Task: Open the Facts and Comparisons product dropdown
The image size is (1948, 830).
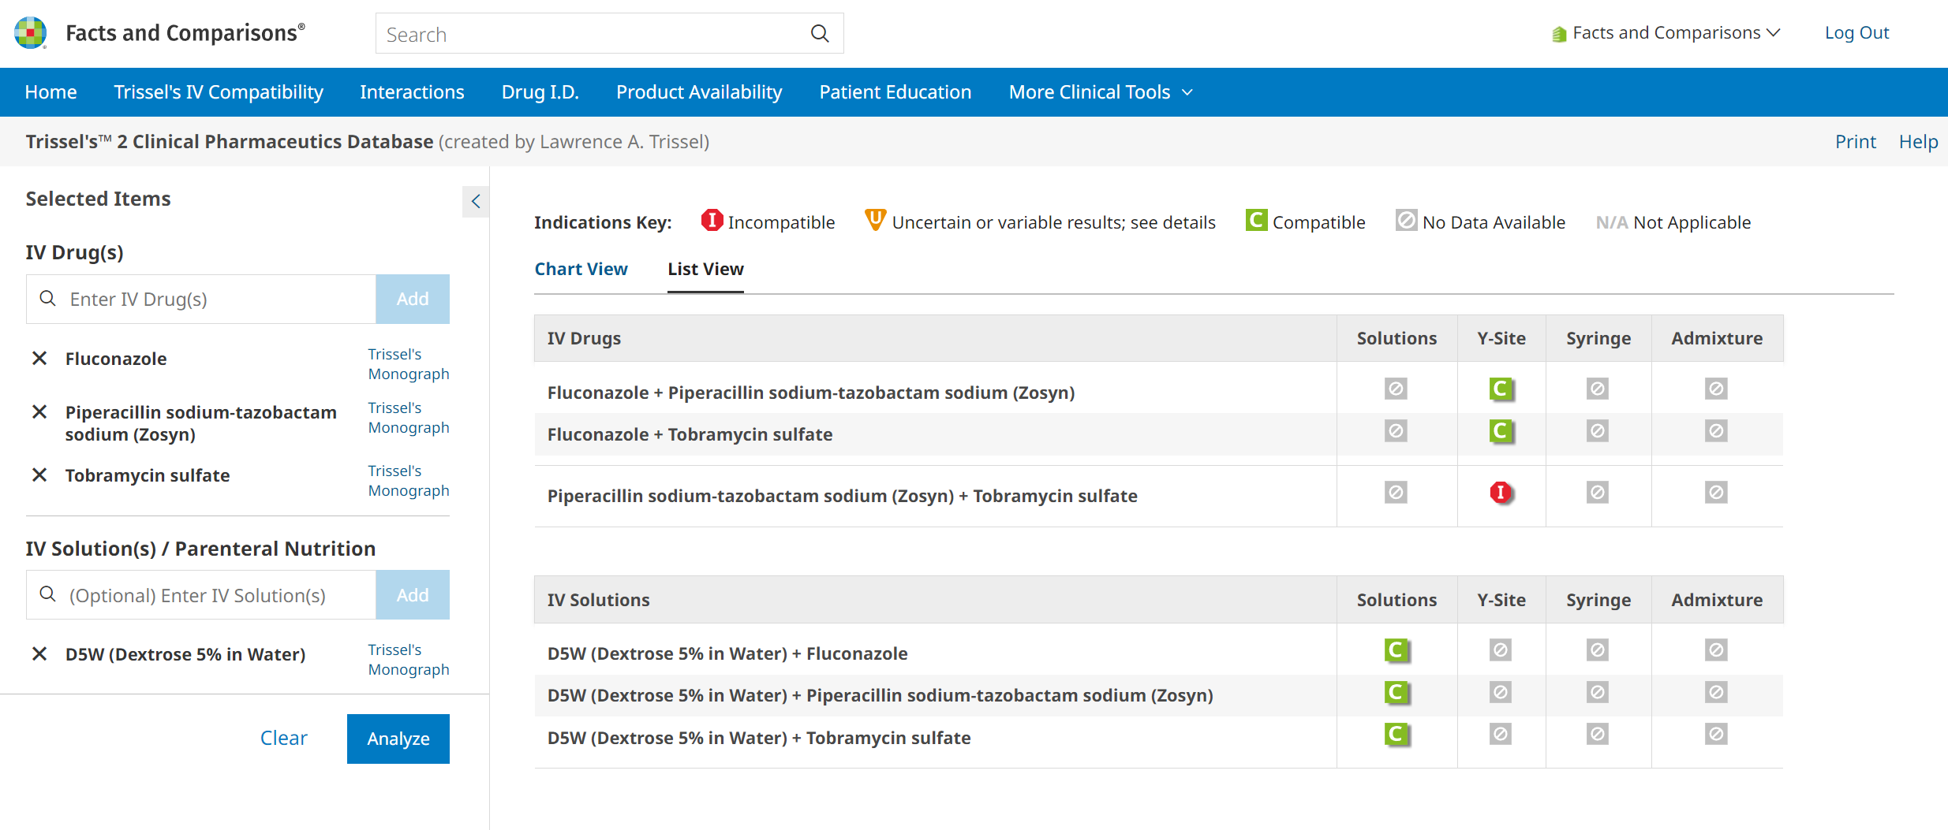Action: click(1666, 33)
